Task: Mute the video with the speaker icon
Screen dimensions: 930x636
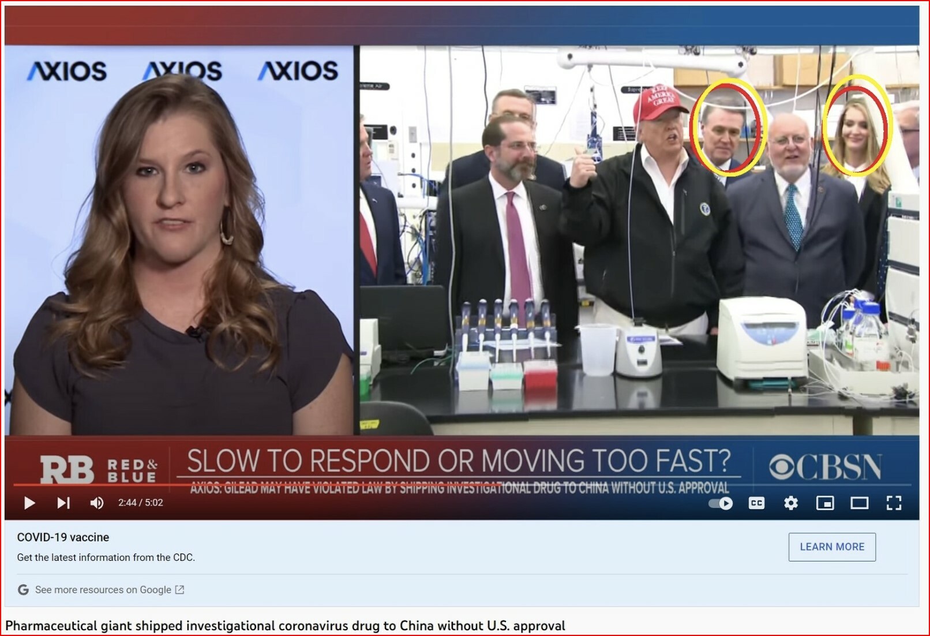Action: point(97,503)
